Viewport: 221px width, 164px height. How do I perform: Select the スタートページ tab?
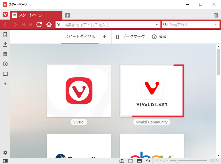pos(36,15)
